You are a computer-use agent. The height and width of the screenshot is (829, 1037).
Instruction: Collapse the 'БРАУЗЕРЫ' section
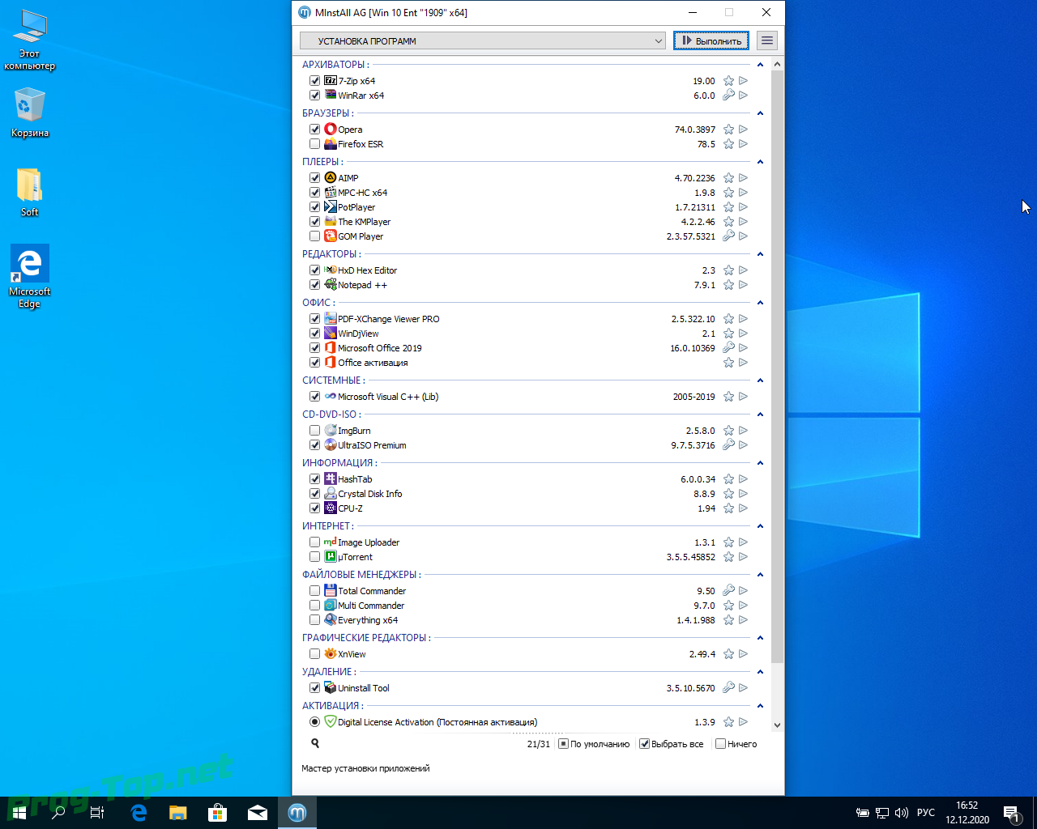(x=760, y=113)
